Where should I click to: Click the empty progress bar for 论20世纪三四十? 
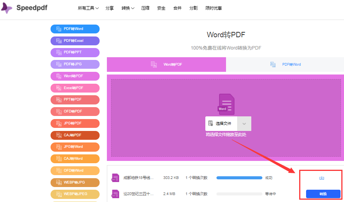coord(239,194)
